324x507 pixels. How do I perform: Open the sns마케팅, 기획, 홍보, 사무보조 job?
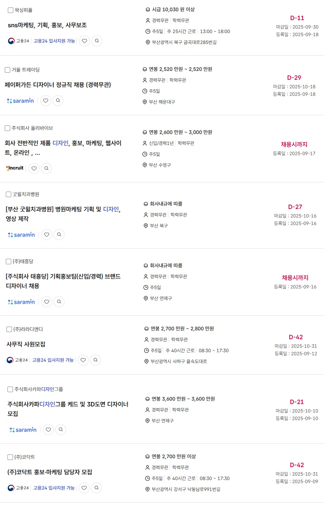point(47,25)
